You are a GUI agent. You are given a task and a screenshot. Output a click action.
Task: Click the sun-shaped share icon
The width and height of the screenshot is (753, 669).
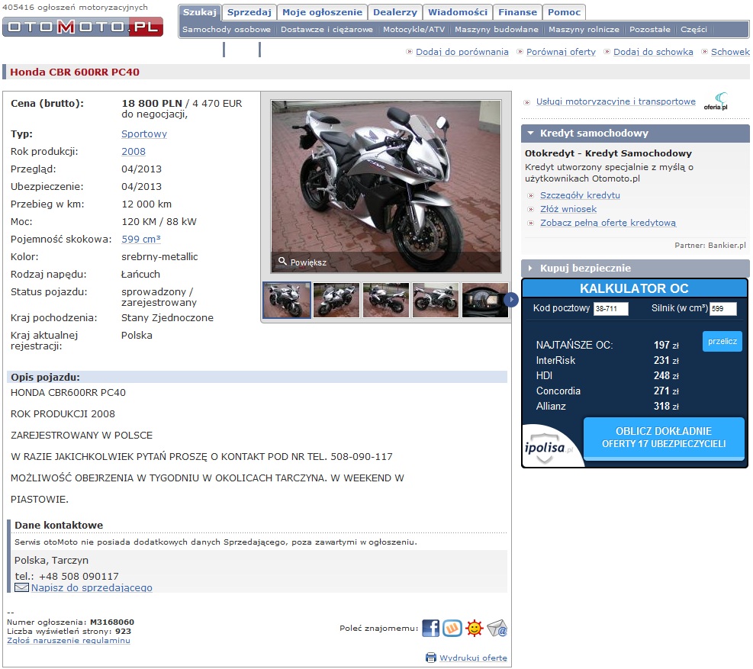tap(475, 629)
